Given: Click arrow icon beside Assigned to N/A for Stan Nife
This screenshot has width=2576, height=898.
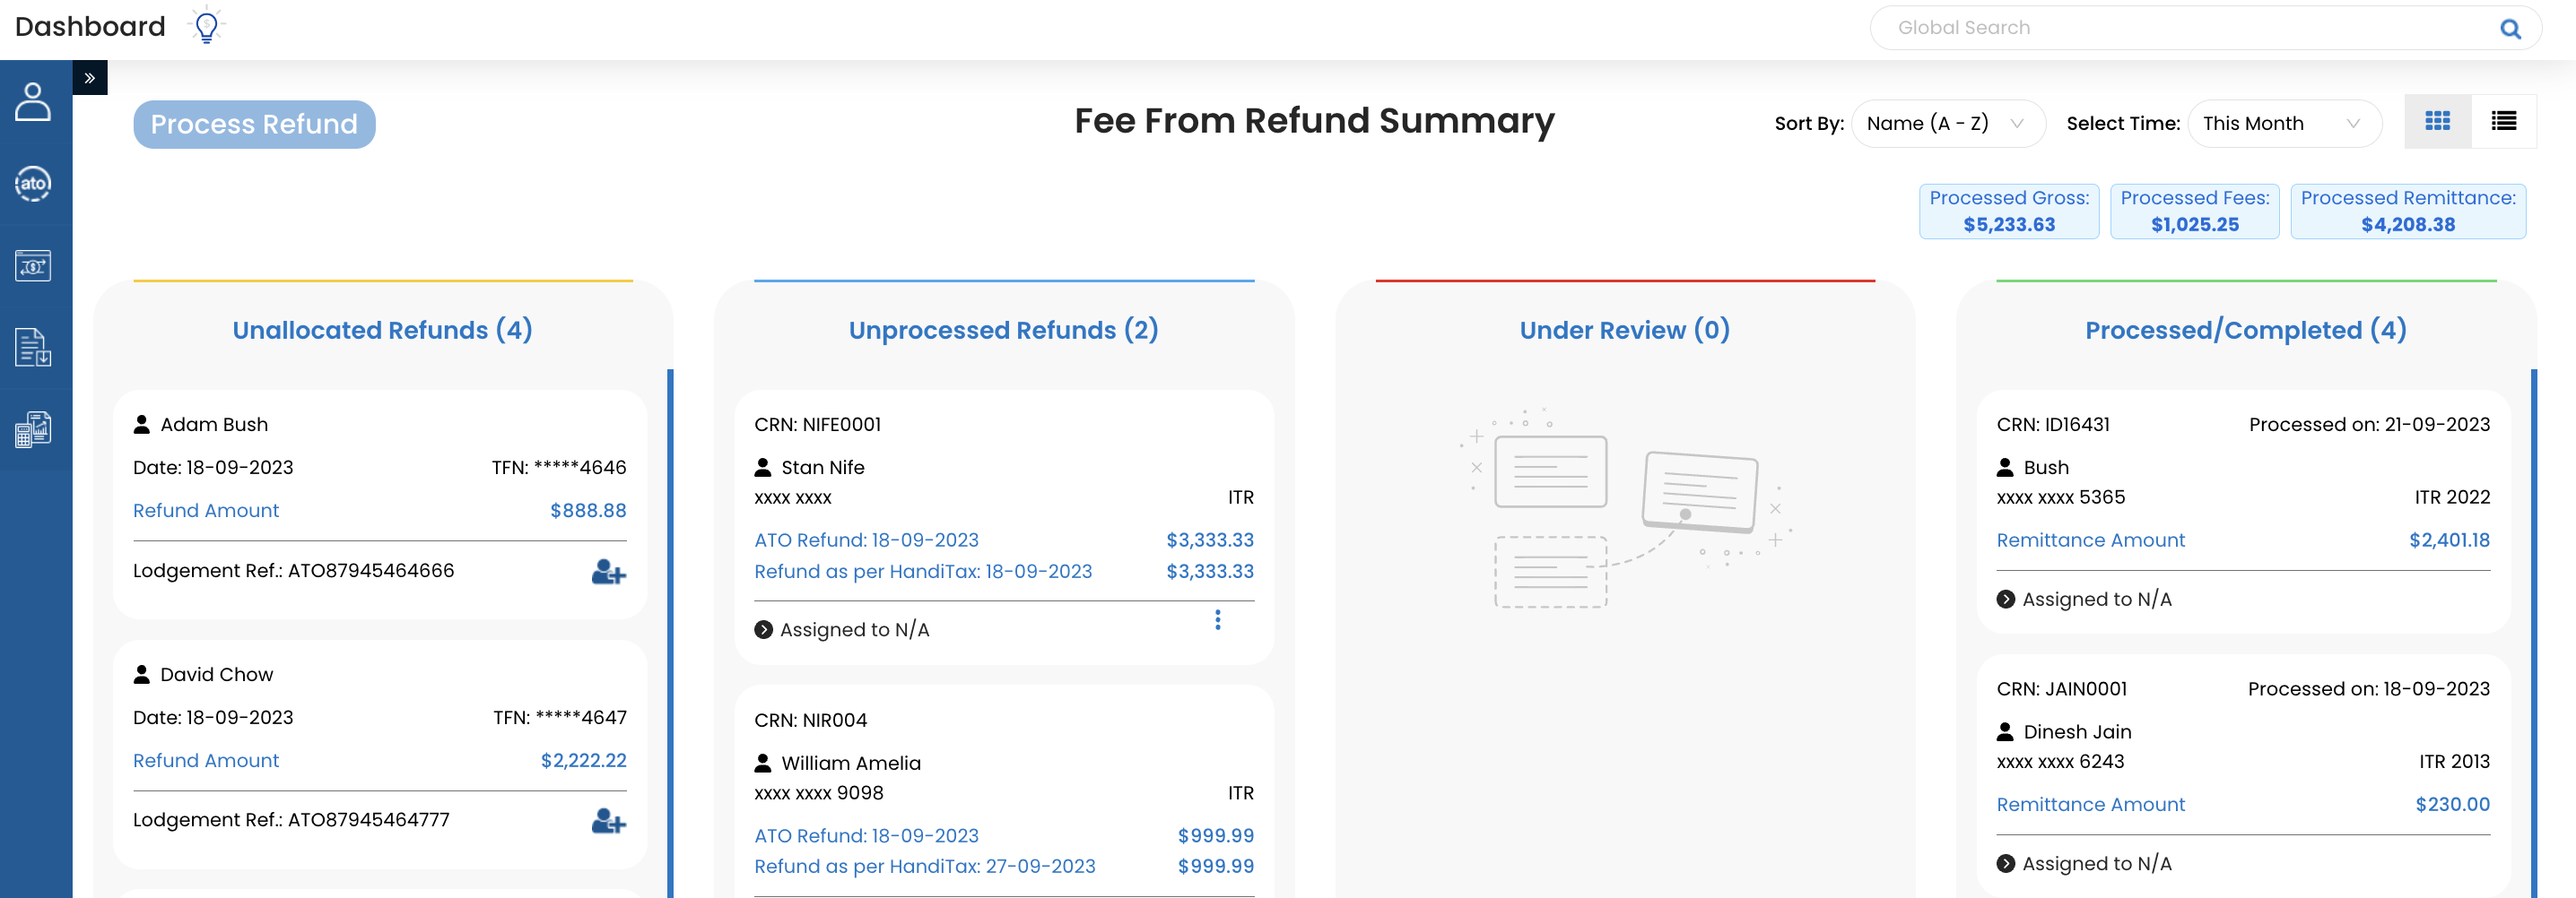Looking at the screenshot, I should pyautogui.click(x=763, y=630).
